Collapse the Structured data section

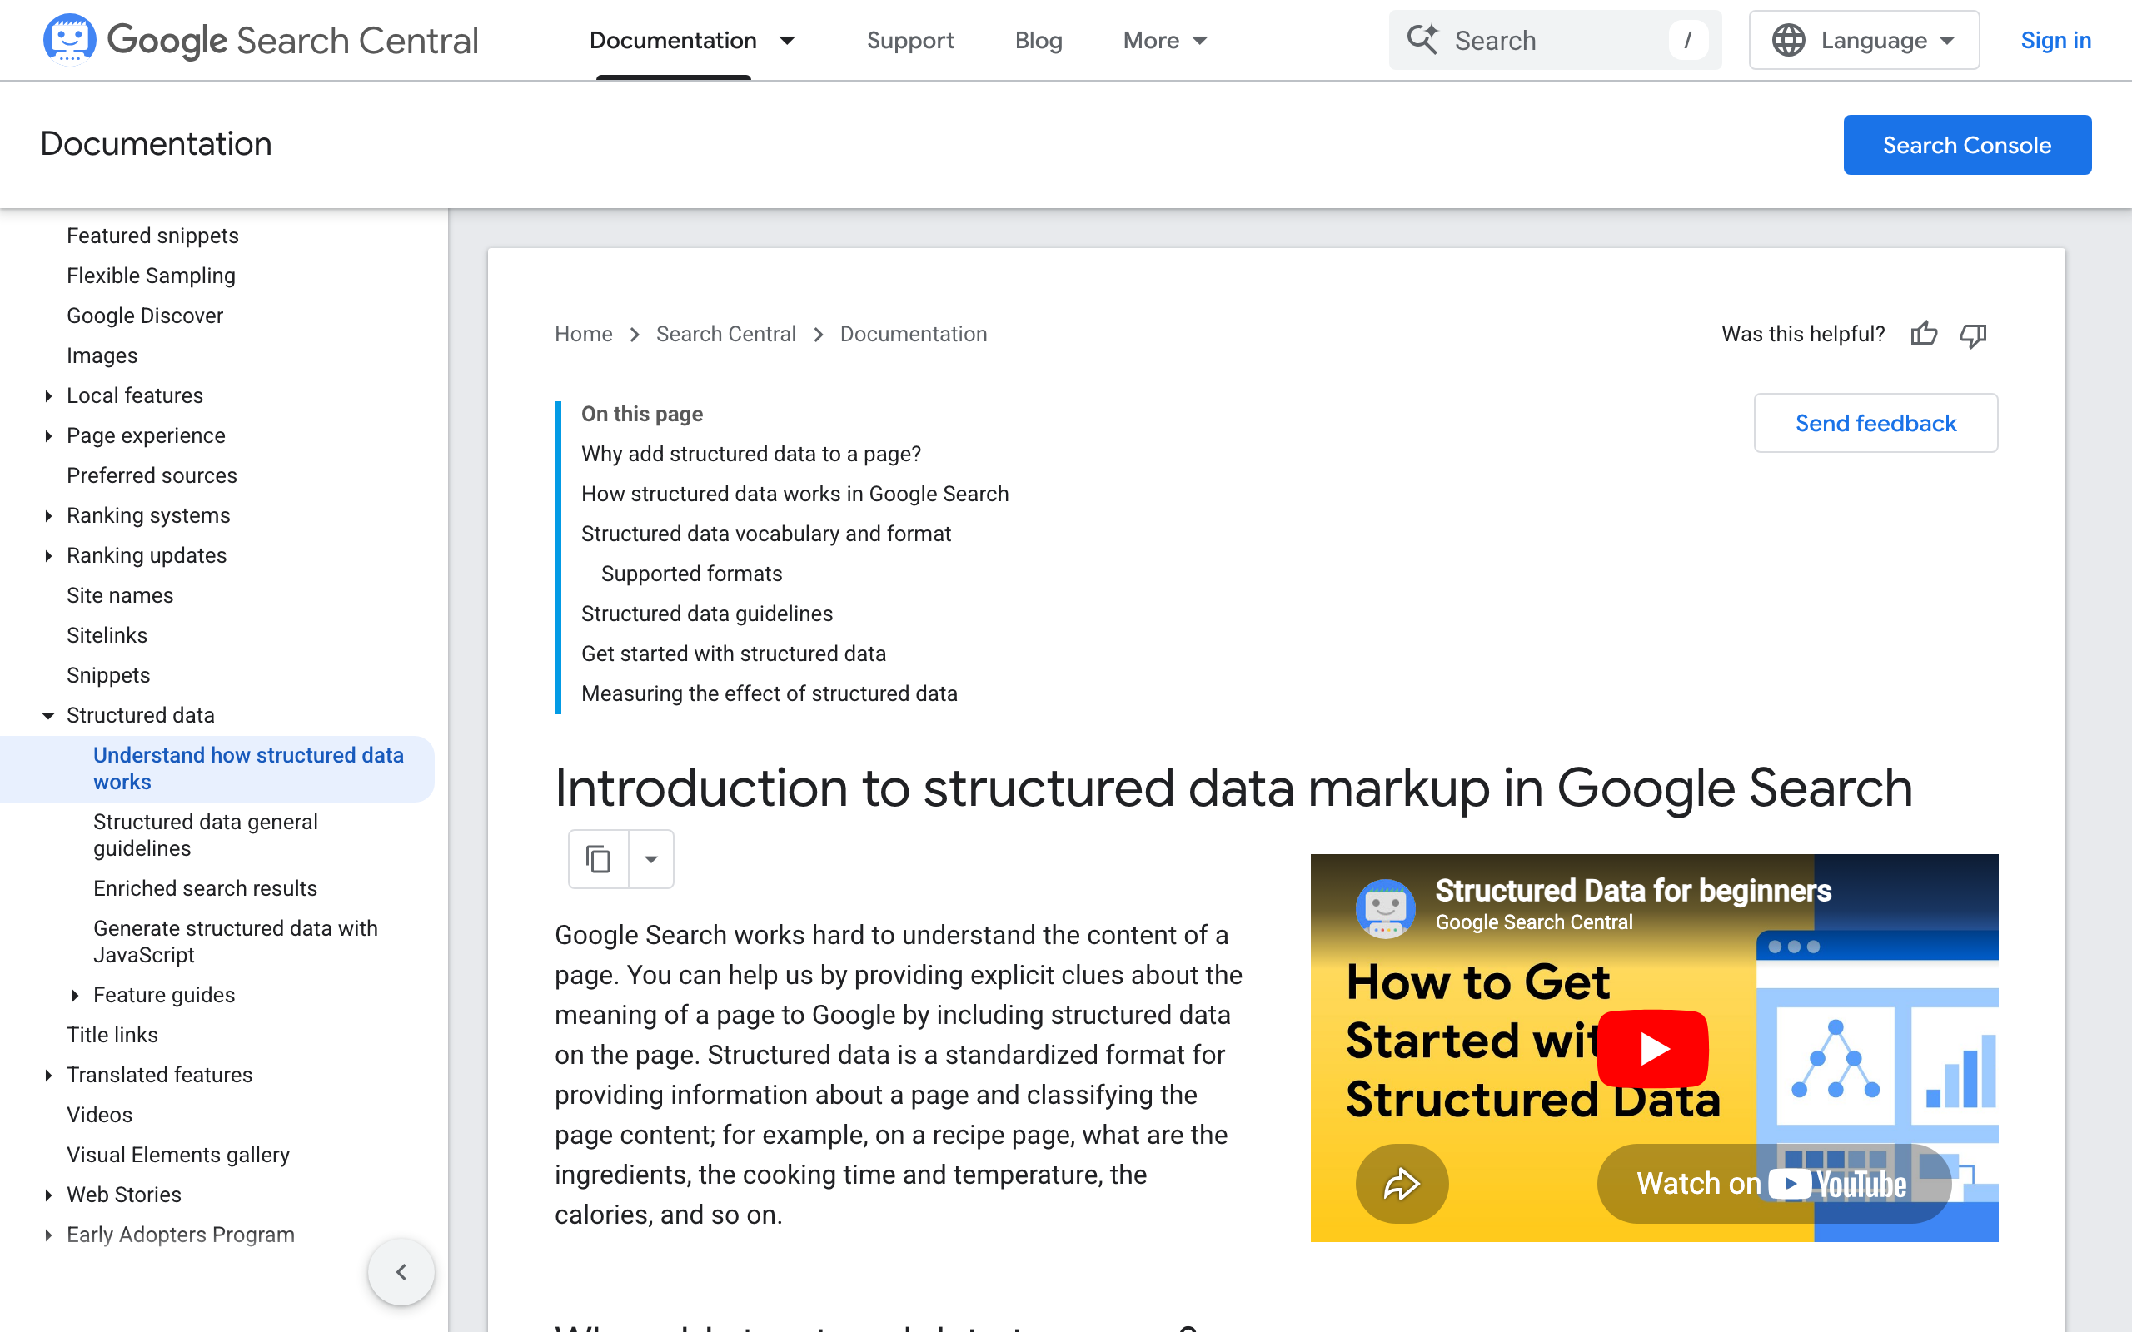(x=48, y=715)
